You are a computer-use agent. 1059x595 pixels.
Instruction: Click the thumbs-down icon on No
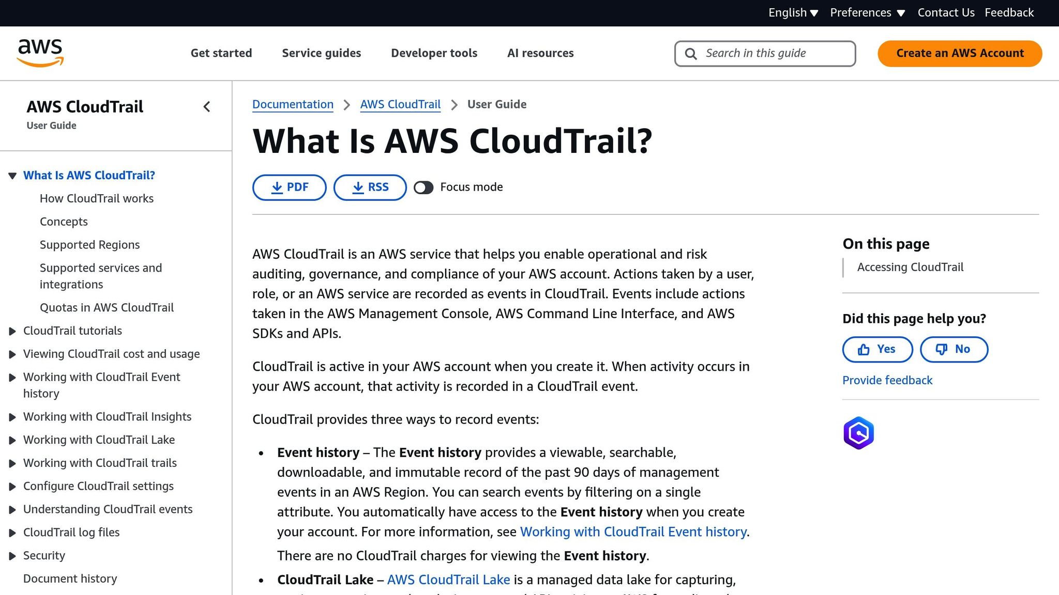(x=941, y=349)
